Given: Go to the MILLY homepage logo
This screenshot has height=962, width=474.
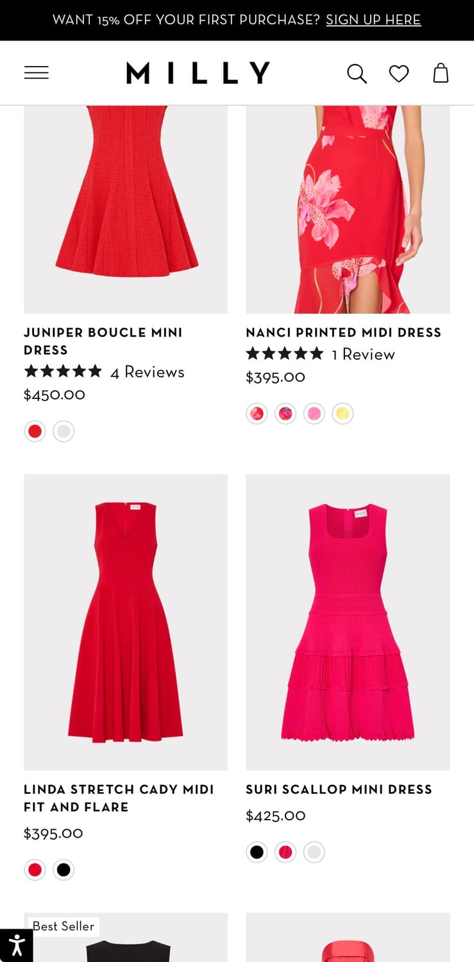Looking at the screenshot, I should tap(198, 73).
